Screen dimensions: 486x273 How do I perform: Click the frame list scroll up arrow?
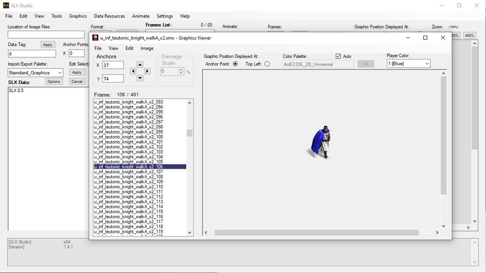pos(190,103)
